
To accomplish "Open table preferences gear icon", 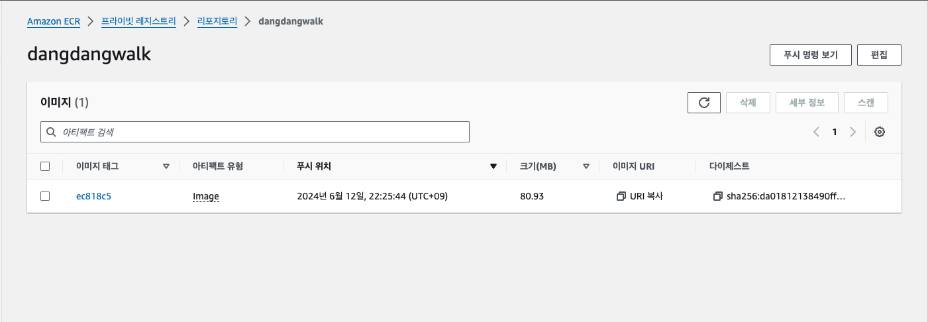I will pyautogui.click(x=880, y=132).
